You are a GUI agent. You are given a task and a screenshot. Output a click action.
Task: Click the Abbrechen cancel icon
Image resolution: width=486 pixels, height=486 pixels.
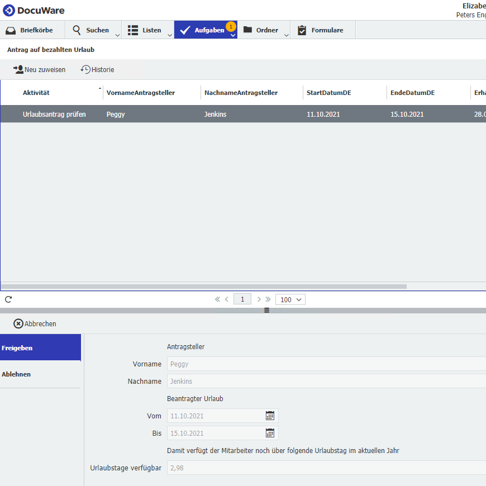coord(18,323)
